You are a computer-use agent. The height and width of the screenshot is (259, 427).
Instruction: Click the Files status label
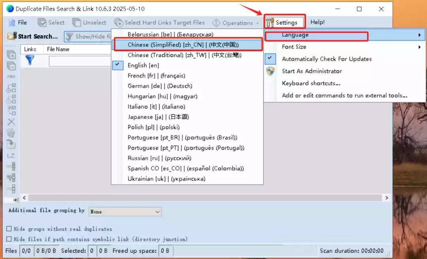[11, 251]
